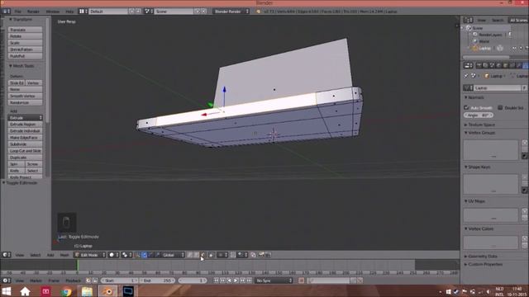Open the Default screen layout selector
Screen dimensions: 529x297
click(x=108, y=12)
